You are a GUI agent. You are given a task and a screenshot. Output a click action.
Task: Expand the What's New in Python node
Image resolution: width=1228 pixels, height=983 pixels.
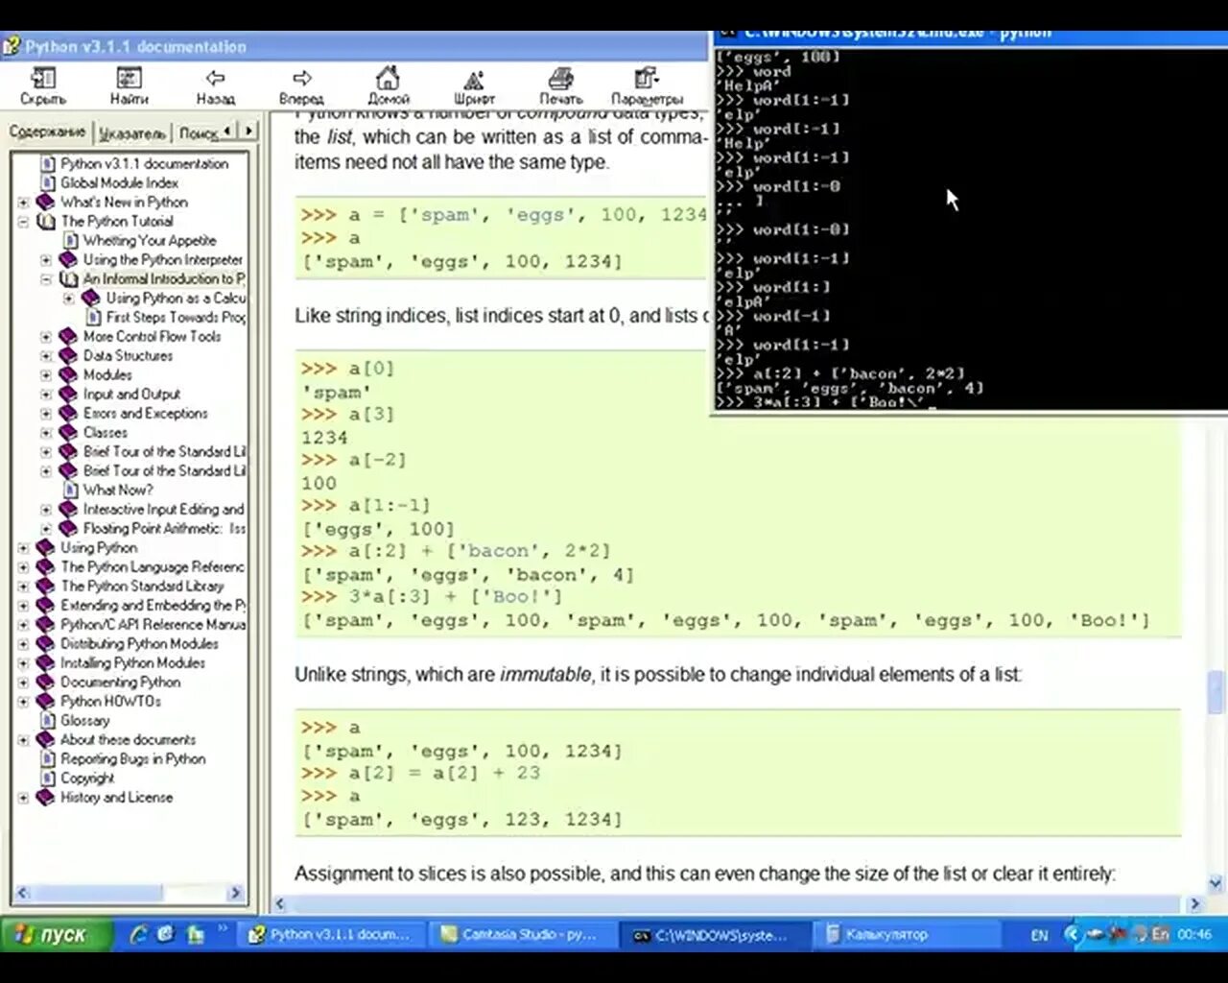tap(23, 202)
